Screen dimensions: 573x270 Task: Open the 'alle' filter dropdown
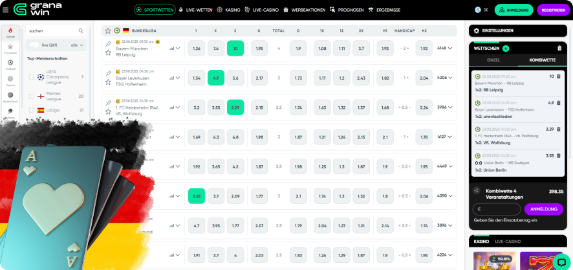(x=77, y=45)
